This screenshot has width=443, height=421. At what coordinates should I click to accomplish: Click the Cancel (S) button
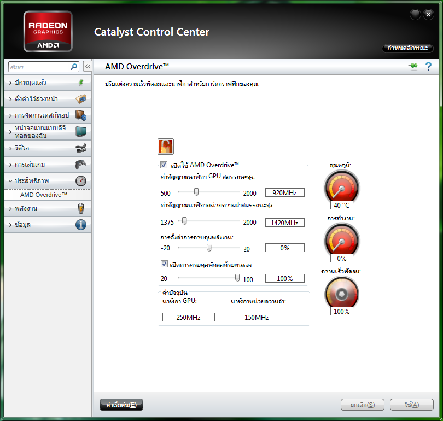coord(363,405)
